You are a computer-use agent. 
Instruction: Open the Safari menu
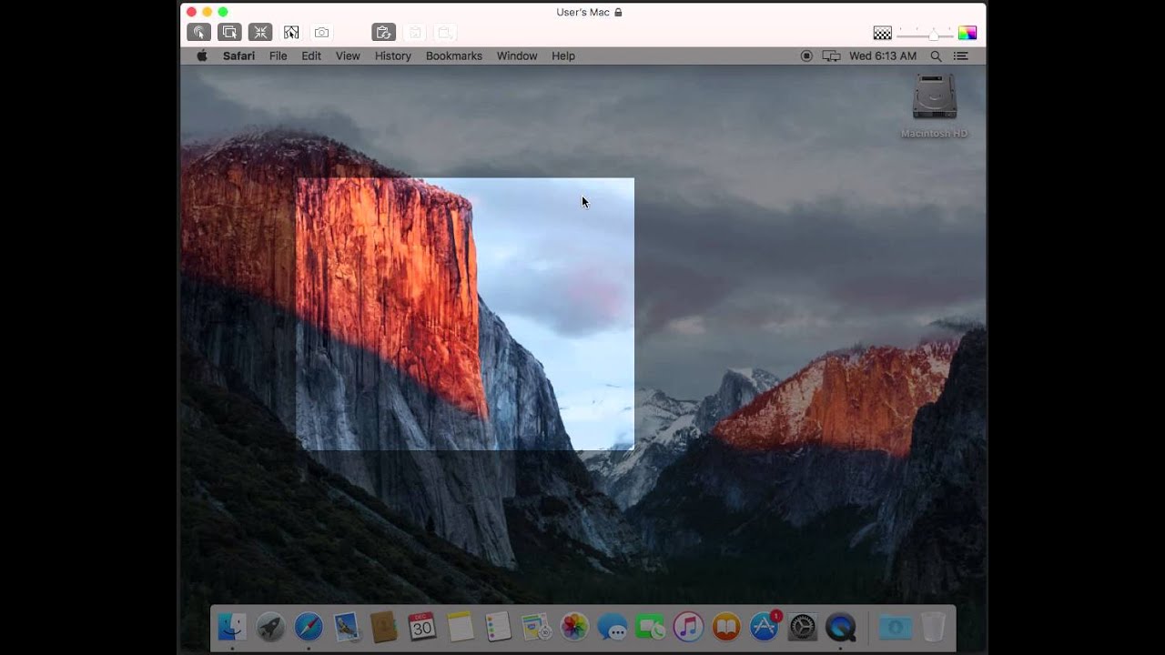(238, 55)
